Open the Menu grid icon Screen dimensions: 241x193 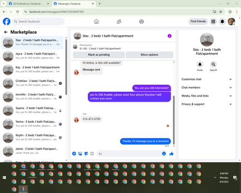coord(213,22)
